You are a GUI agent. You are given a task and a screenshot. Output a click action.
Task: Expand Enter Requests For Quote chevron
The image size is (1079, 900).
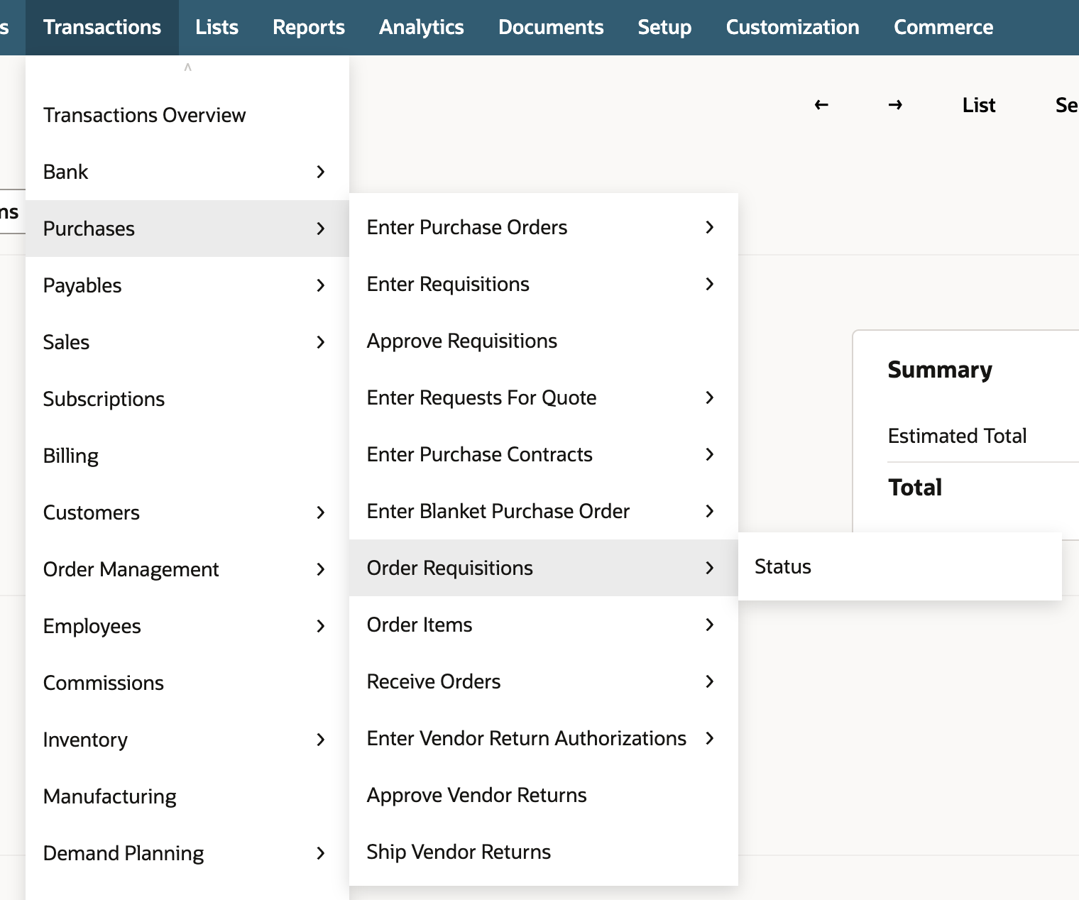tap(710, 397)
